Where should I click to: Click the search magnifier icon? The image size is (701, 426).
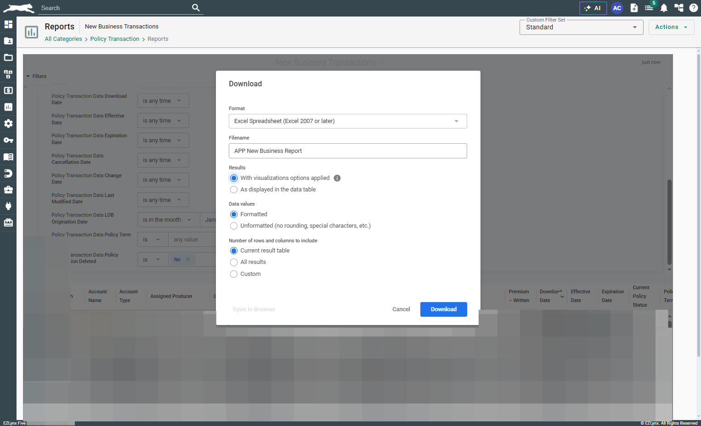(x=196, y=8)
